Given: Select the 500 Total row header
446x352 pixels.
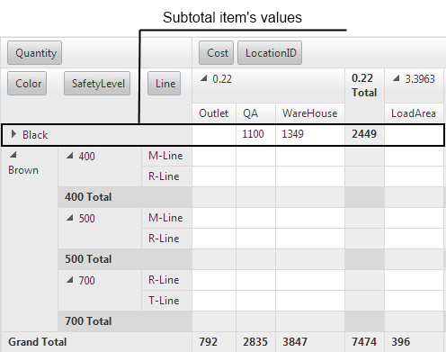Looking at the screenshot, I should tap(125, 259).
